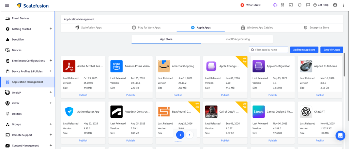Expand Remote Support plus icon

[50, 135]
